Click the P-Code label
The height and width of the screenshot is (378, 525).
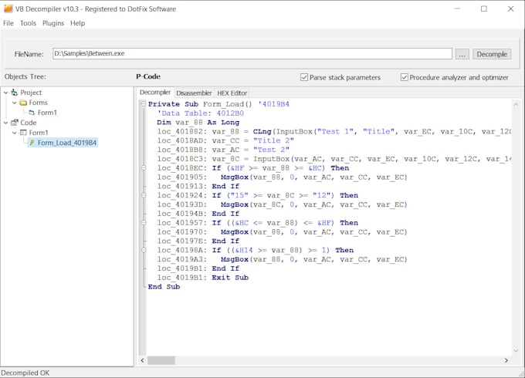pyautogui.click(x=148, y=76)
